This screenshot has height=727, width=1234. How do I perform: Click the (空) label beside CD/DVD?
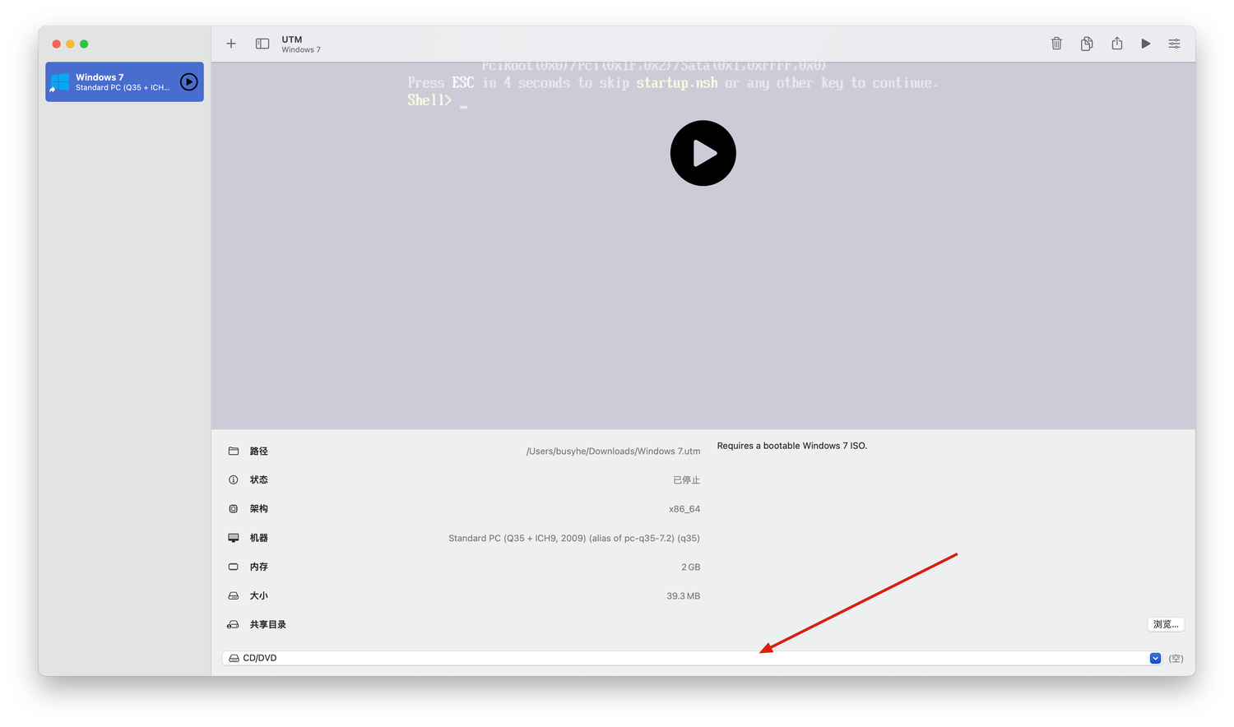click(1176, 658)
